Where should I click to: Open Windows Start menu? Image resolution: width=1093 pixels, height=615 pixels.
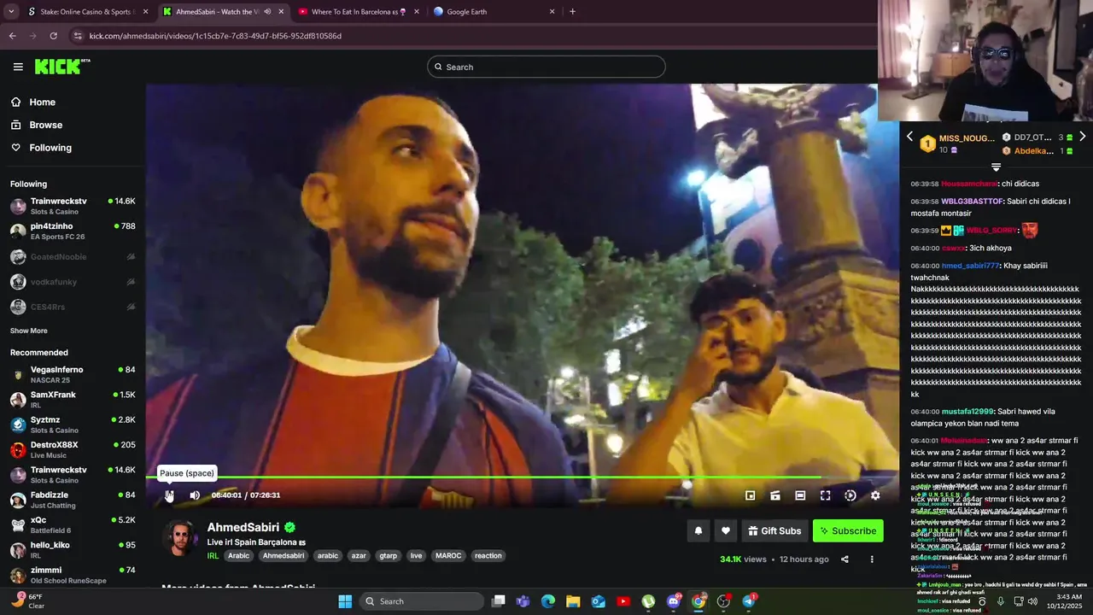point(345,601)
